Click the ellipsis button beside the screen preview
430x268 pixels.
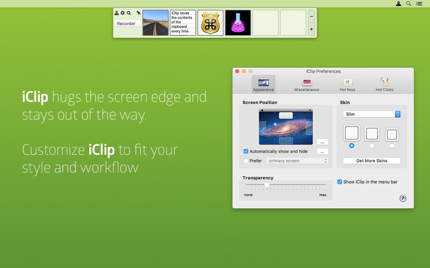[x=322, y=142]
